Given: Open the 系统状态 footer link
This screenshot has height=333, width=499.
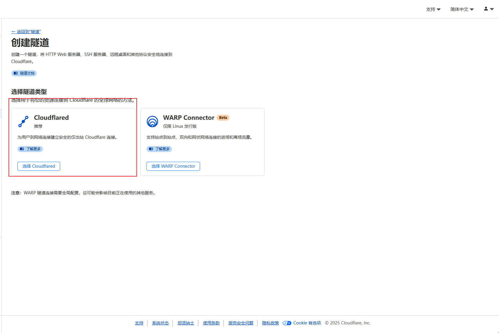Looking at the screenshot, I should pyautogui.click(x=160, y=323).
